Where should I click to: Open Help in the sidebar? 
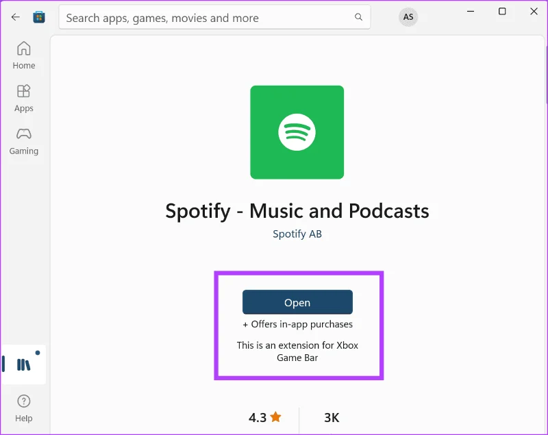point(24,408)
